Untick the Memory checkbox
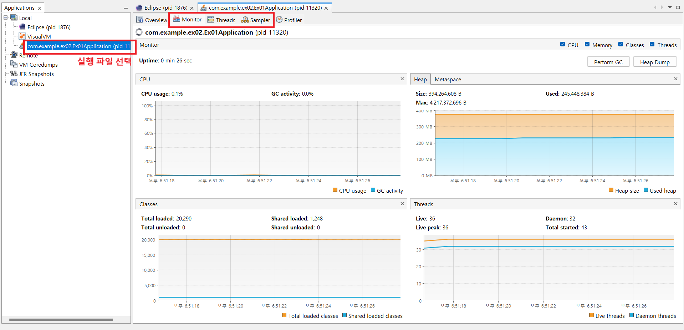 pos(587,44)
